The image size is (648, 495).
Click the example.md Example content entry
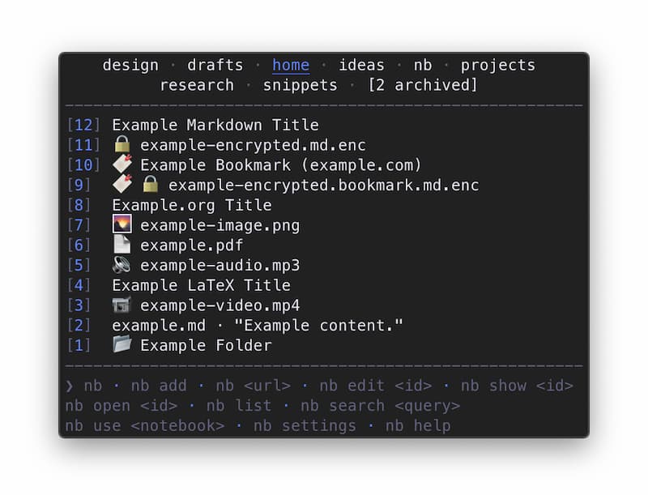coord(257,325)
